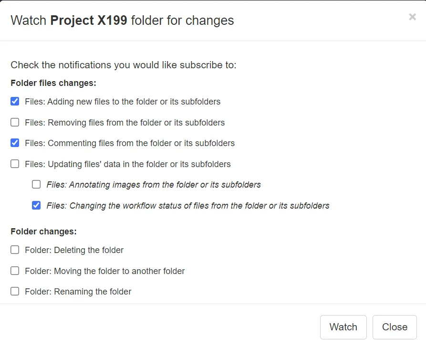Click label Updating files' data in the folder
Image resolution: width=426 pixels, height=348 pixels.
pyautogui.click(x=128, y=164)
